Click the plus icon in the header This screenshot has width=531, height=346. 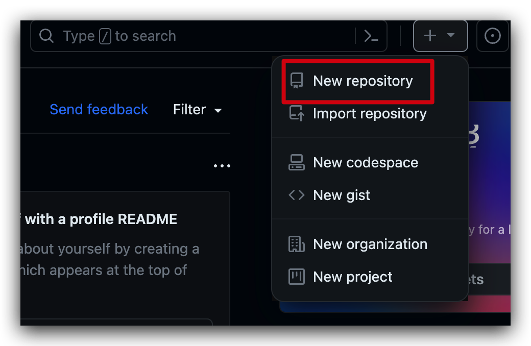coord(430,36)
